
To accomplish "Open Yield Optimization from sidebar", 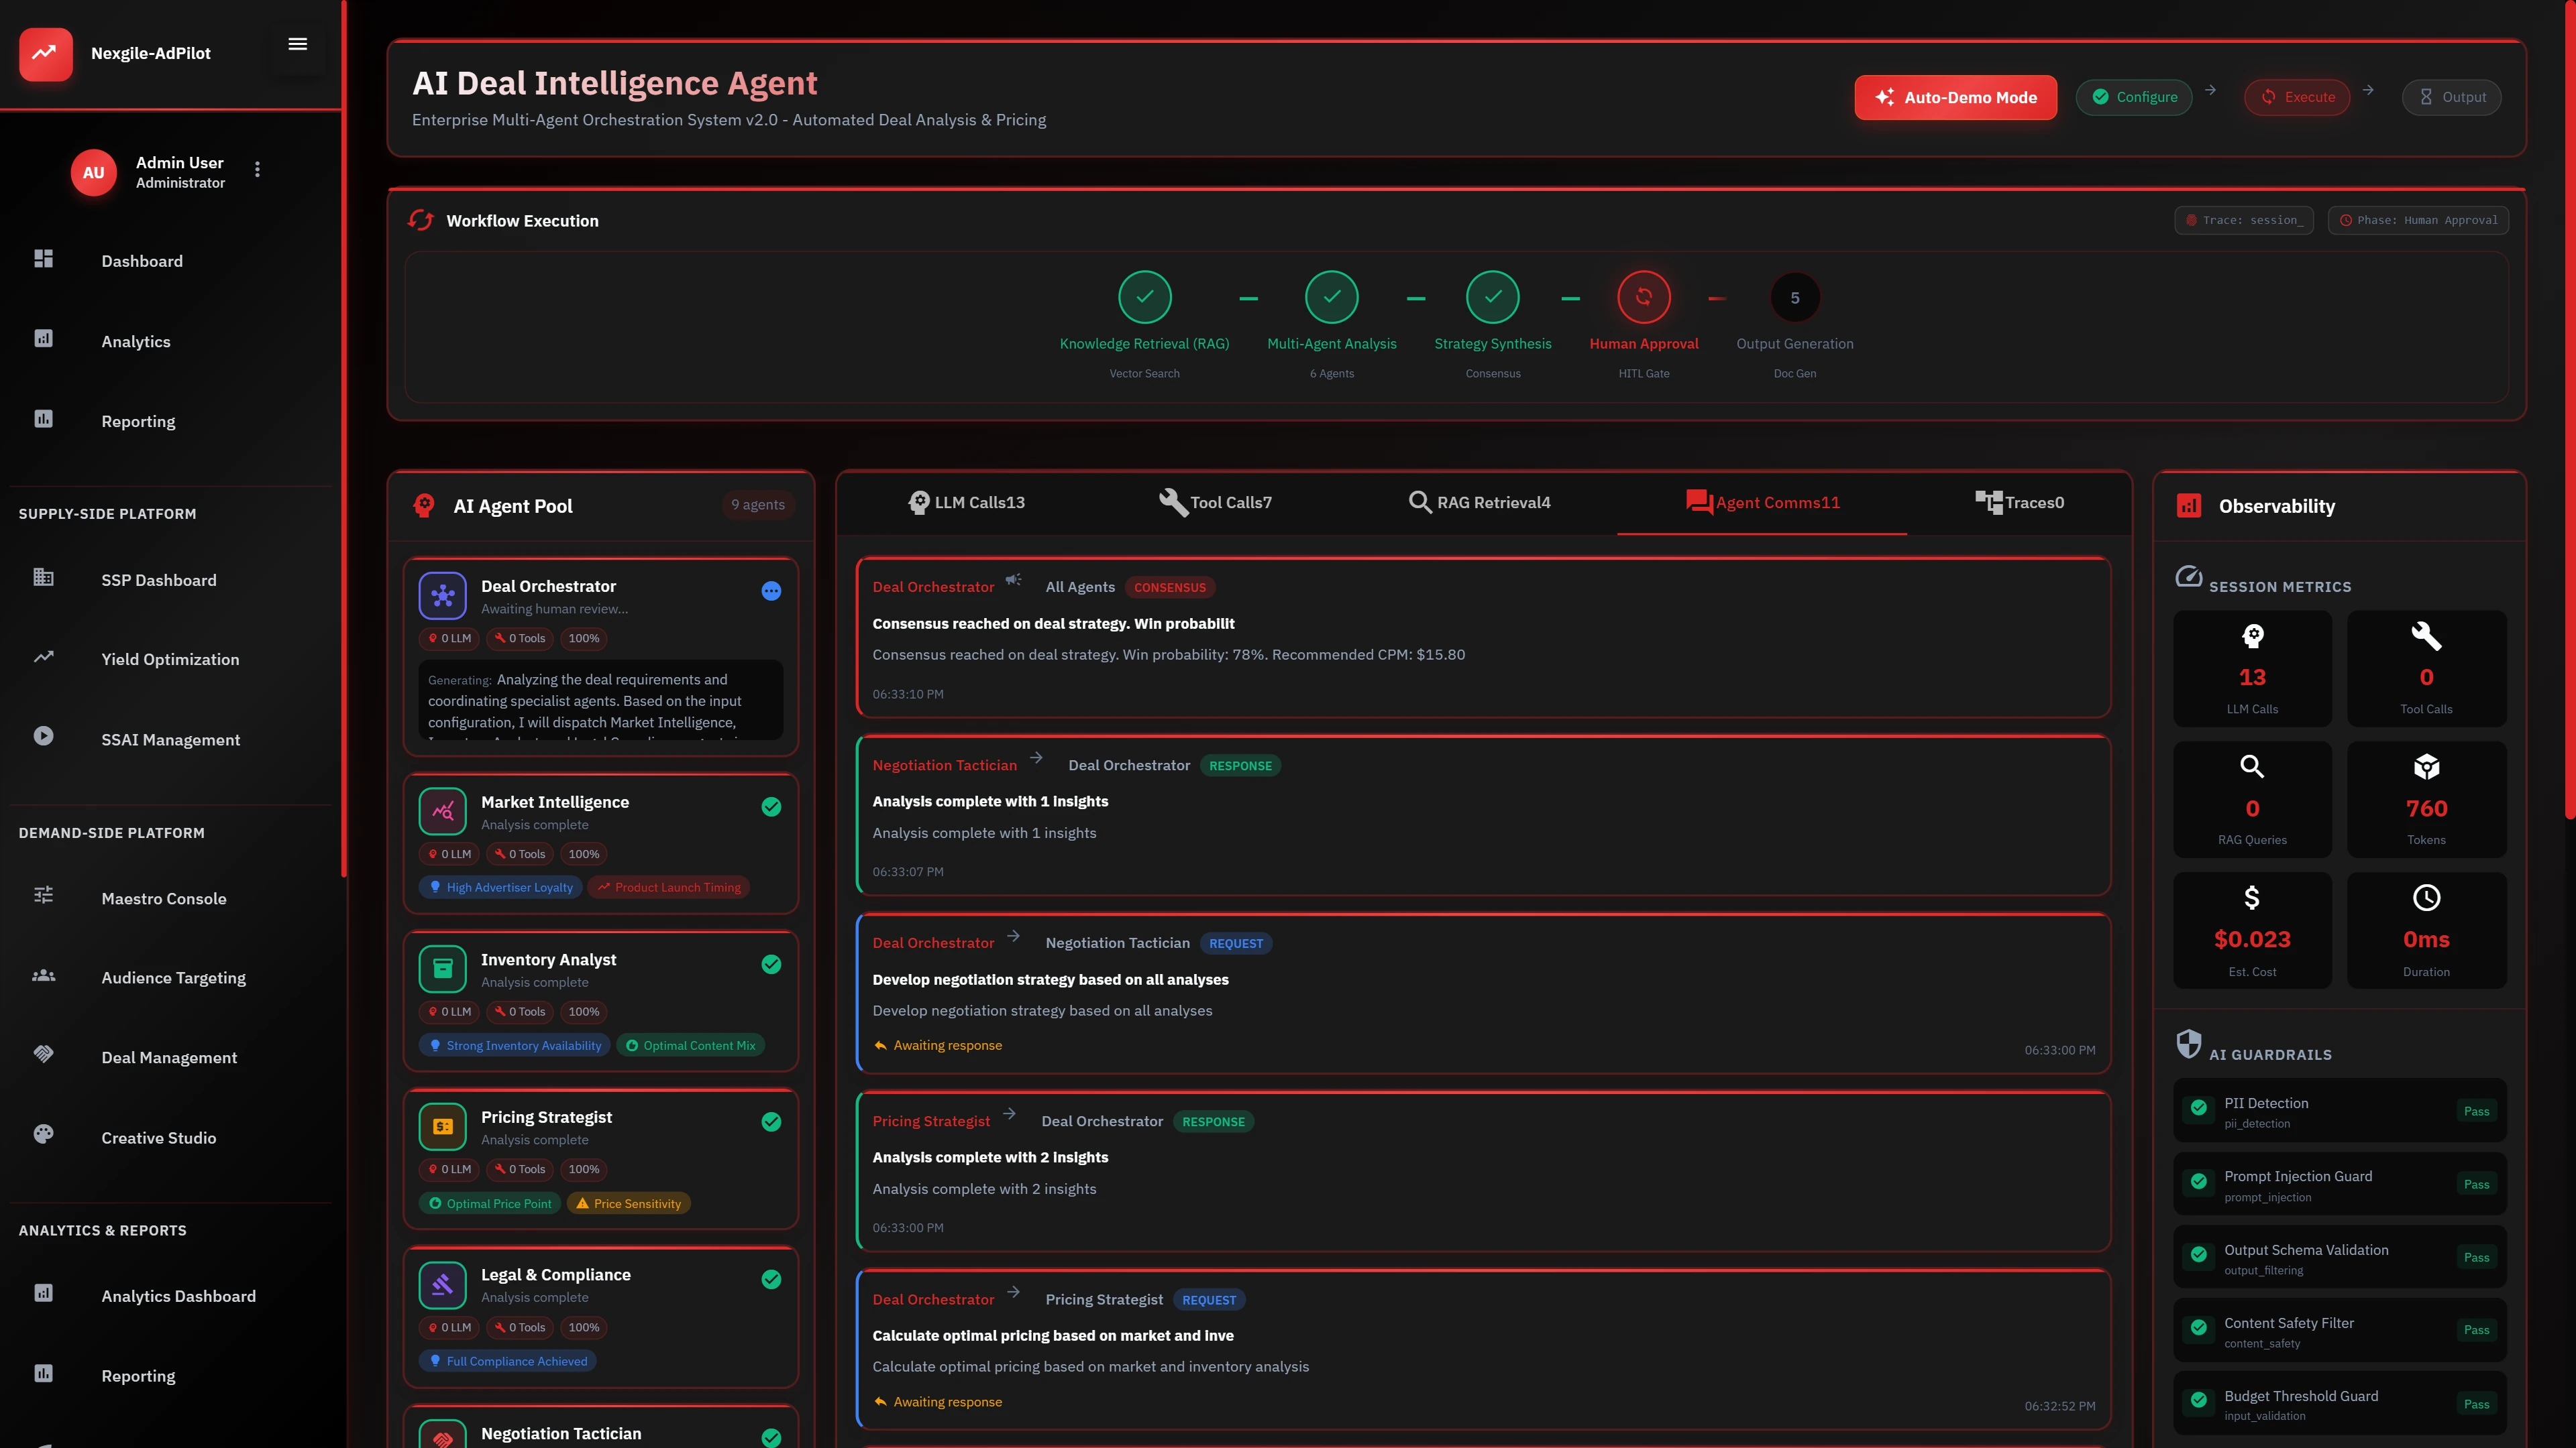I will tap(170, 660).
